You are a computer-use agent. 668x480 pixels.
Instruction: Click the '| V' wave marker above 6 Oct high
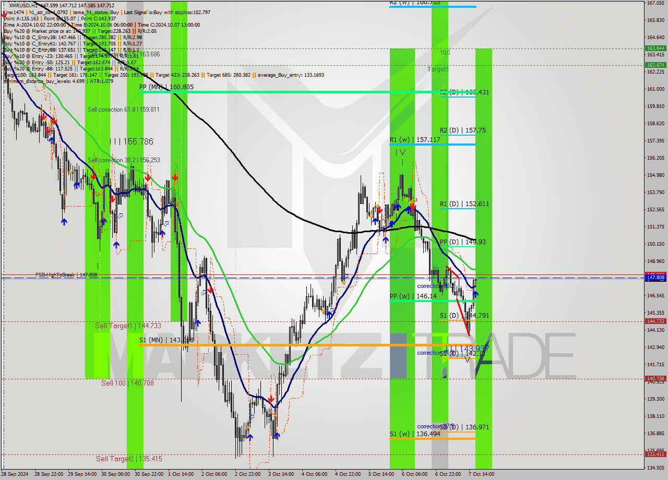[x=400, y=152]
